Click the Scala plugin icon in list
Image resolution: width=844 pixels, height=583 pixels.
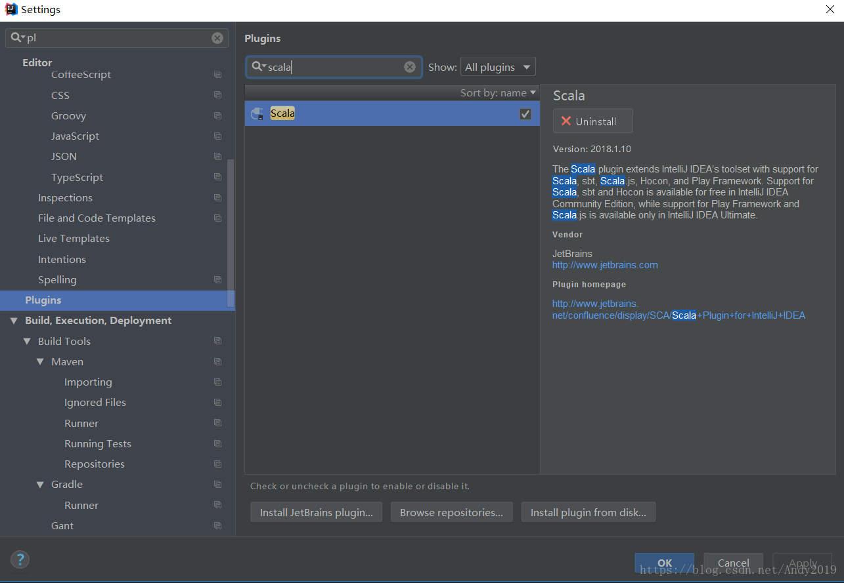[257, 113]
